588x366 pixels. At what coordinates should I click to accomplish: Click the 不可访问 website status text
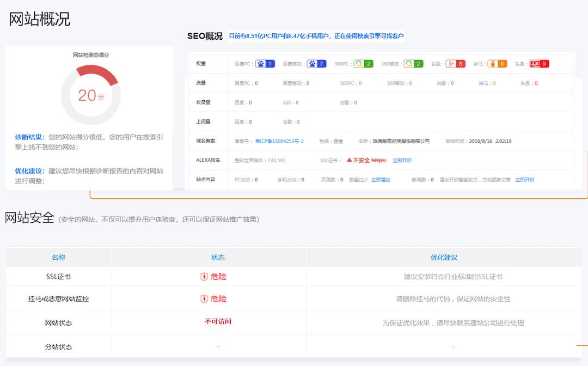pyautogui.click(x=218, y=321)
